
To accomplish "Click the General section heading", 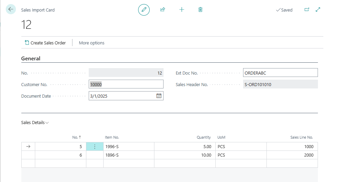I will pos(31,59).
